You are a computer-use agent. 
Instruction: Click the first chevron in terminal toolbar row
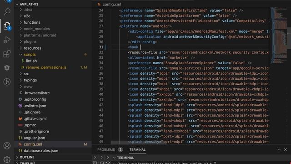coord(95,158)
